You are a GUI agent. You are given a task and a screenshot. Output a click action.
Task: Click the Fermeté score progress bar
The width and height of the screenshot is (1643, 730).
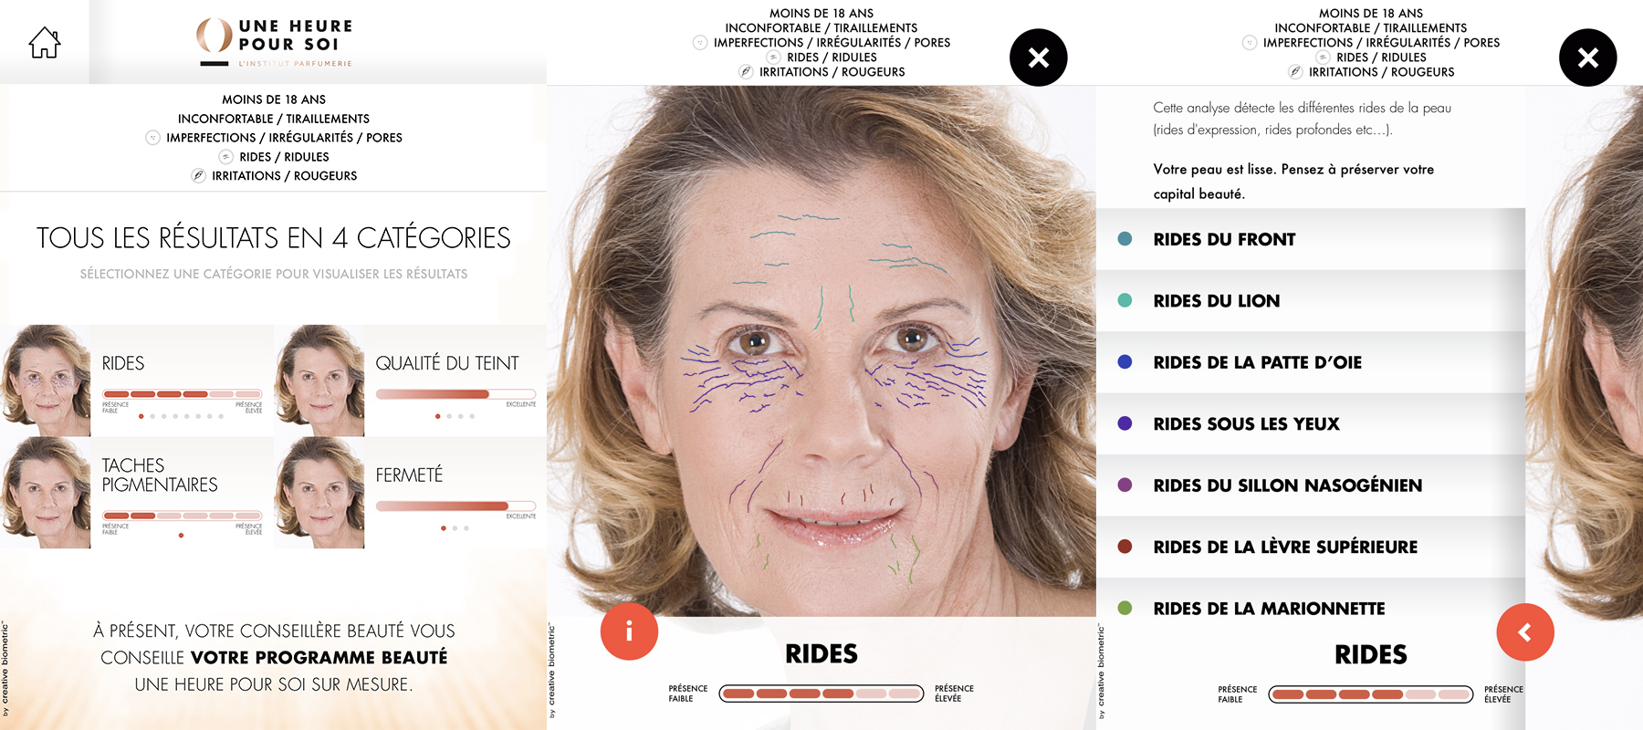[456, 506]
